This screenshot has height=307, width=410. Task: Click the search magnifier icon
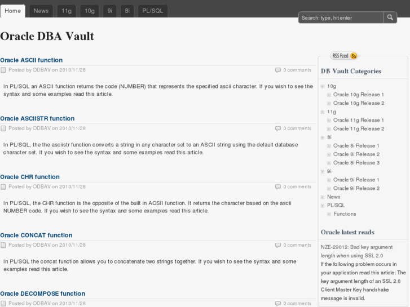point(390,17)
